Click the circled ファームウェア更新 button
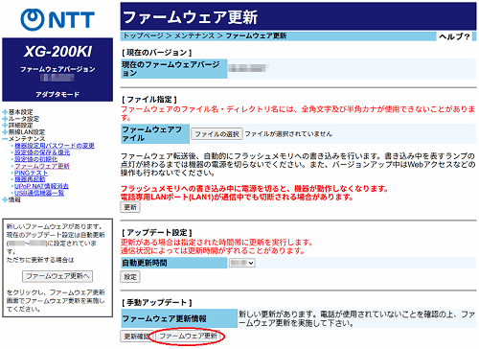The width and height of the screenshot is (479, 349). (x=188, y=337)
